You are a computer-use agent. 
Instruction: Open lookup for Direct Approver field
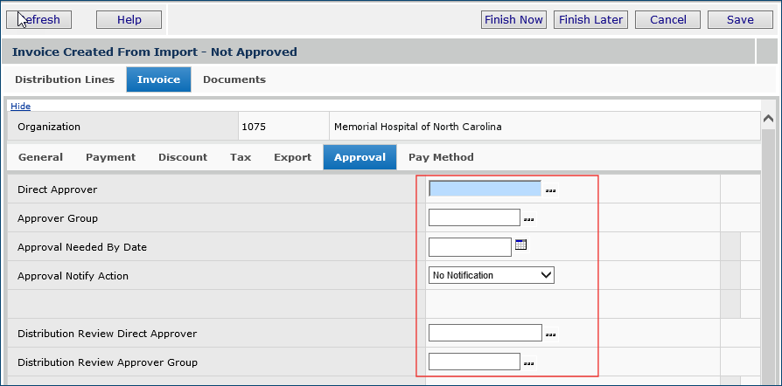tap(551, 190)
